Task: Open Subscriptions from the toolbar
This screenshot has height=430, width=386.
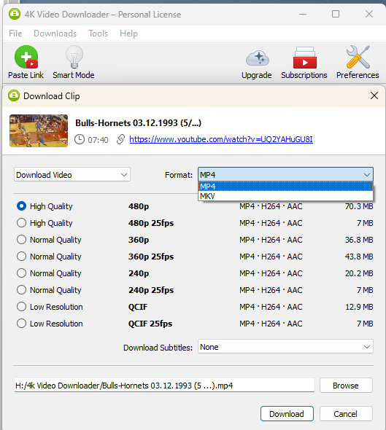Action: pos(304,58)
